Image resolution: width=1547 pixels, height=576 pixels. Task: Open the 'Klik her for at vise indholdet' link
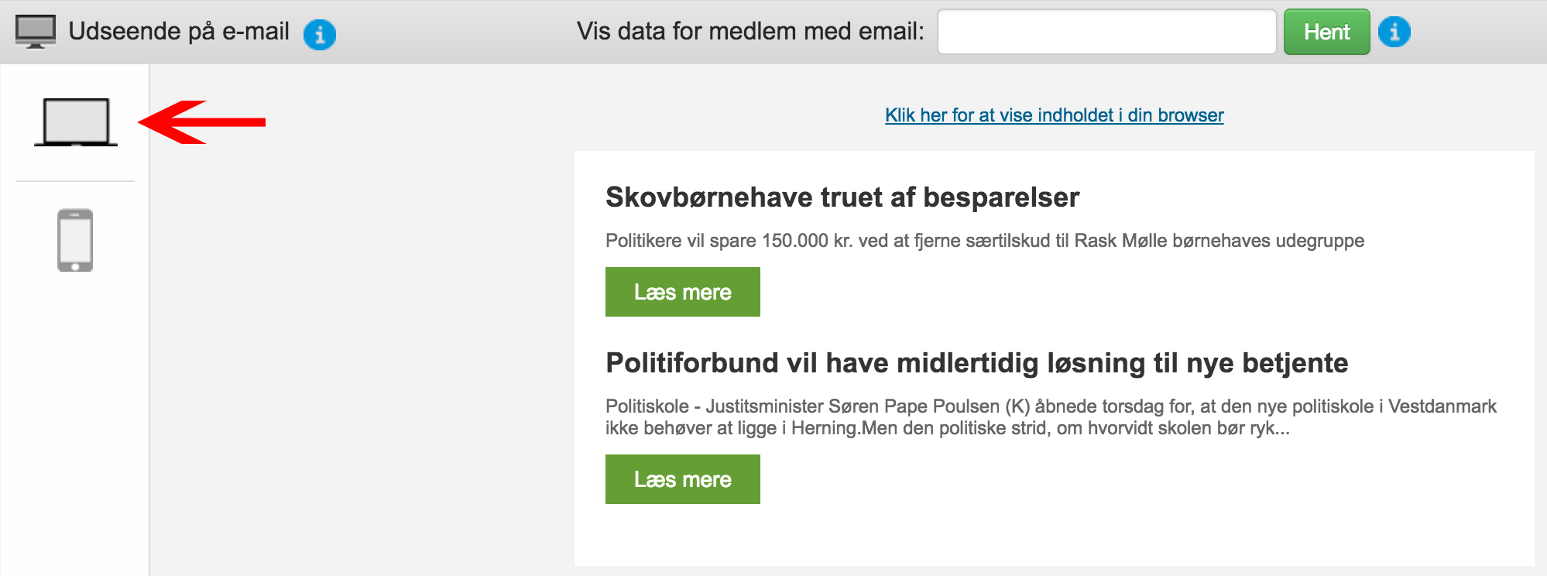(x=1055, y=115)
